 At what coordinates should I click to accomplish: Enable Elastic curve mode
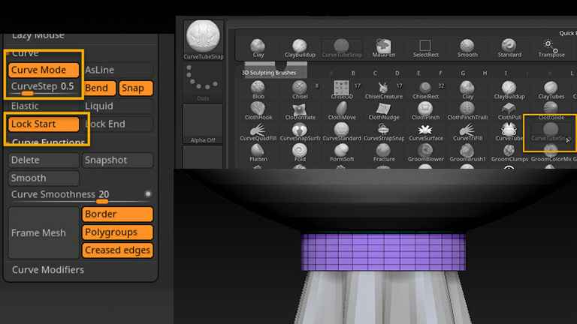pyautogui.click(x=44, y=106)
